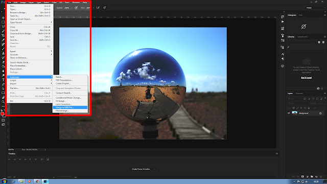327x184 pixels.
Task: Expand the Export submenu
Action: tap(30, 51)
